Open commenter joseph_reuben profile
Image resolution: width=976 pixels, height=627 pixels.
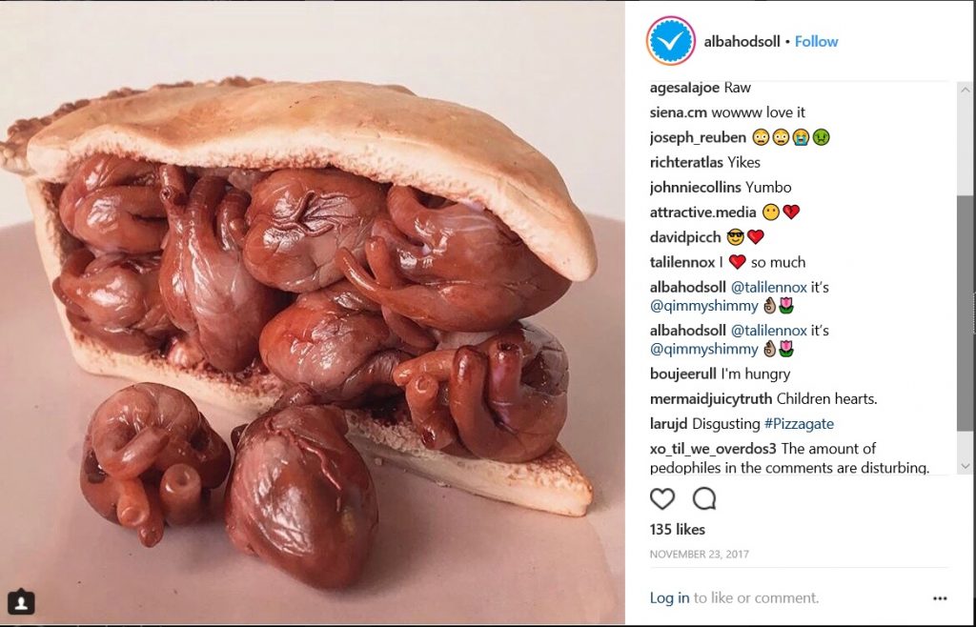pos(698,137)
